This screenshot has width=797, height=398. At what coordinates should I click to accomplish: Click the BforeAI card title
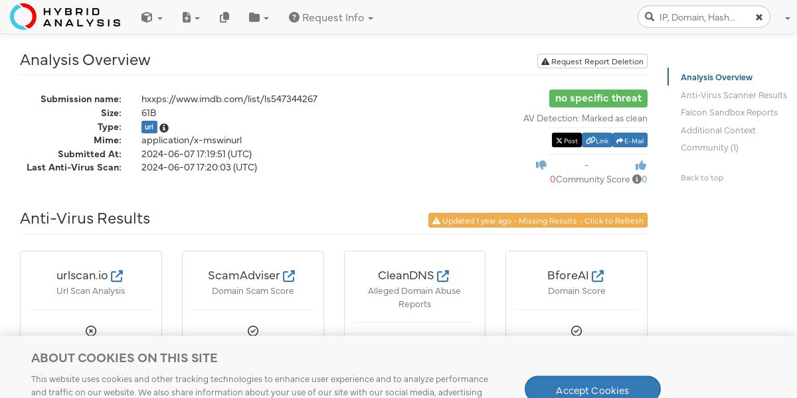568,275
